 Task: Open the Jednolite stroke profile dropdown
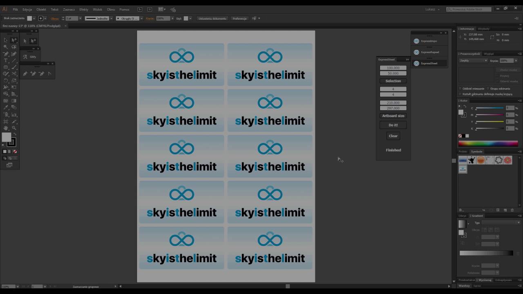112,18
